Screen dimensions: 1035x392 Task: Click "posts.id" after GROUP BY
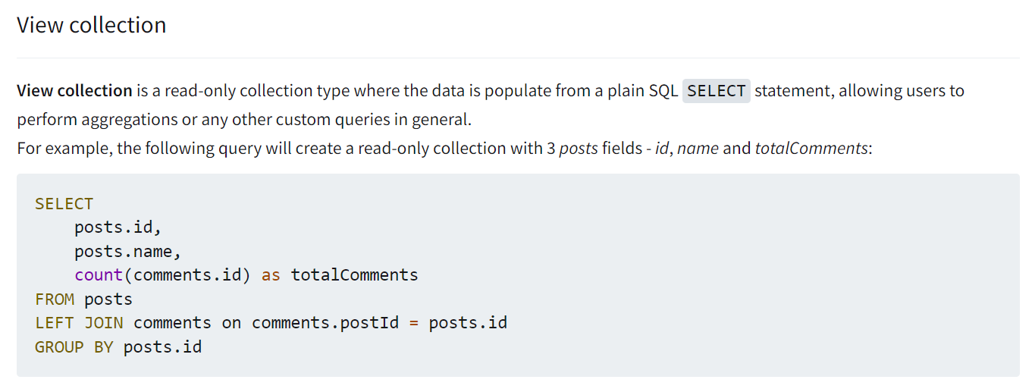pyautogui.click(x=162, y=347)
